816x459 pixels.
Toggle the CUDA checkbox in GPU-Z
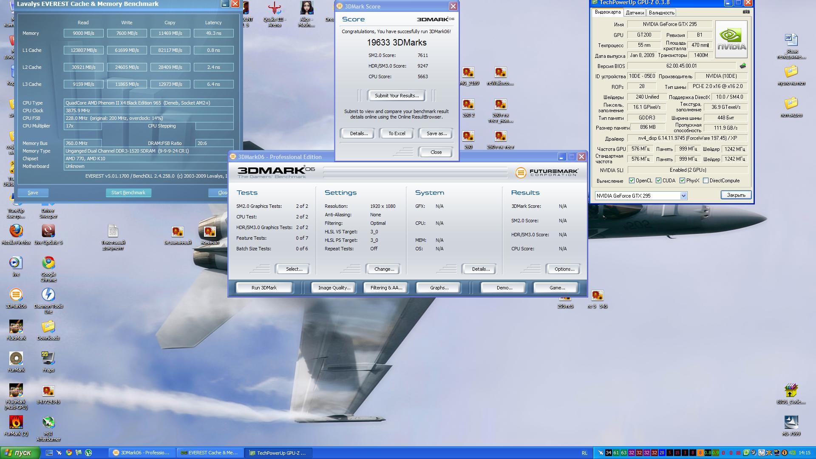[x=658, y=181]
